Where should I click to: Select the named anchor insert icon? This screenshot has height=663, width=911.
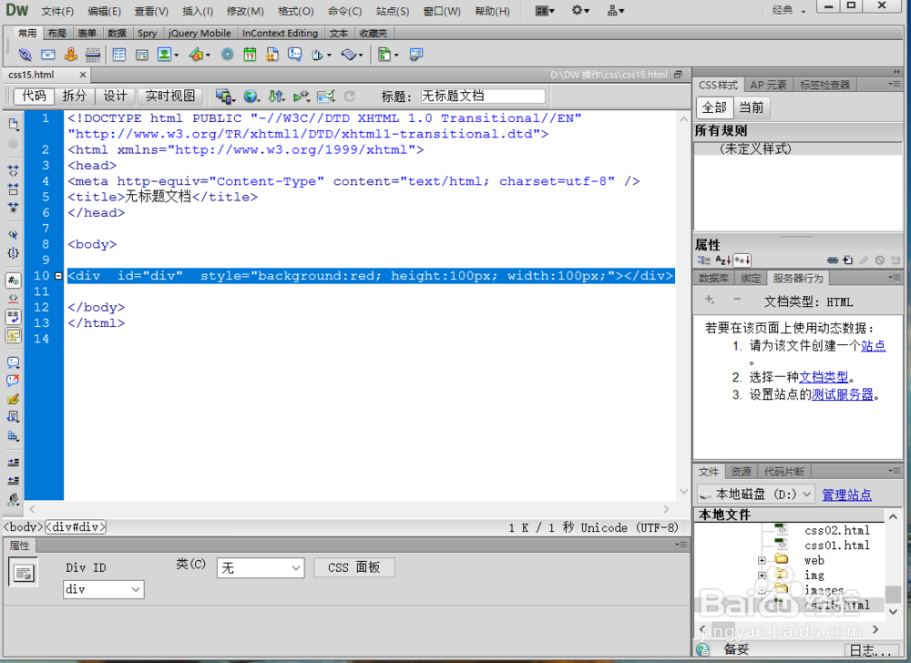[x=71, y=55]
